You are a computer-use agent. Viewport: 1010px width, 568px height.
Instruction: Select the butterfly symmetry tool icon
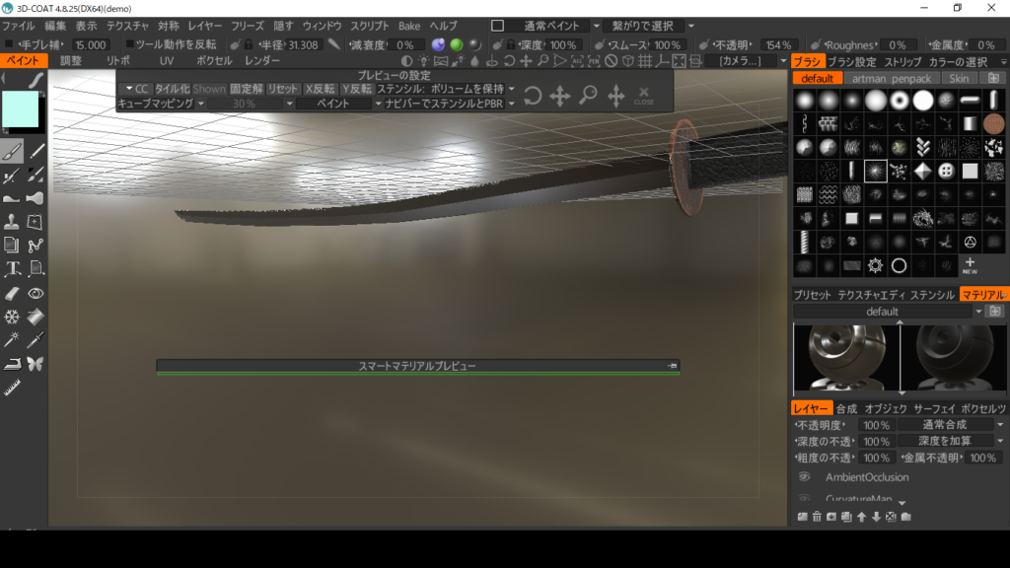(x=36, y=364)
